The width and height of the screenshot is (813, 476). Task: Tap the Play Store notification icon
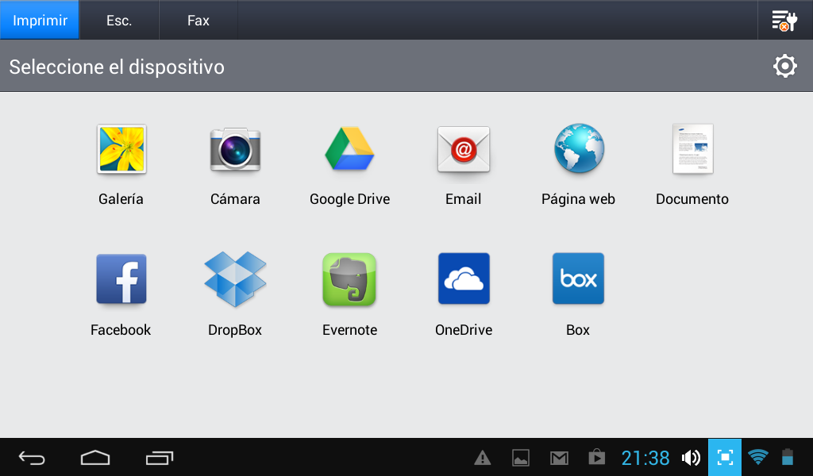tap(596, 457)
